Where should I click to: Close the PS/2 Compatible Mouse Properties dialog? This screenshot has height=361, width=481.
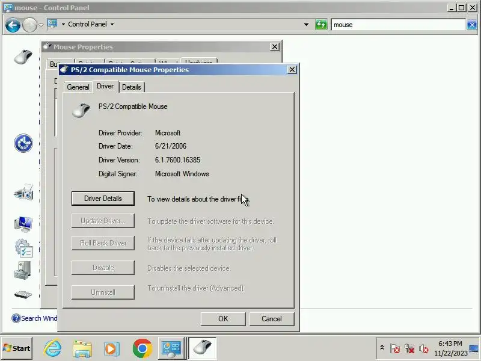click(292, 70)
